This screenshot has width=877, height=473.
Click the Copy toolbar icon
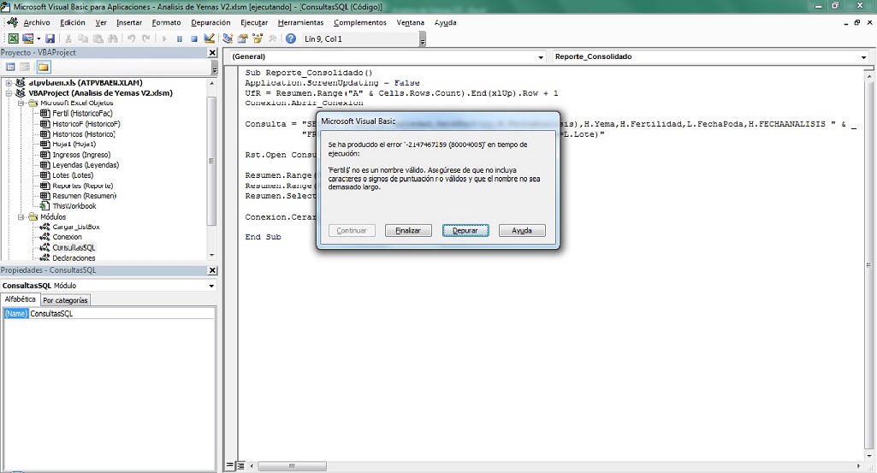[x=83, y=38]
